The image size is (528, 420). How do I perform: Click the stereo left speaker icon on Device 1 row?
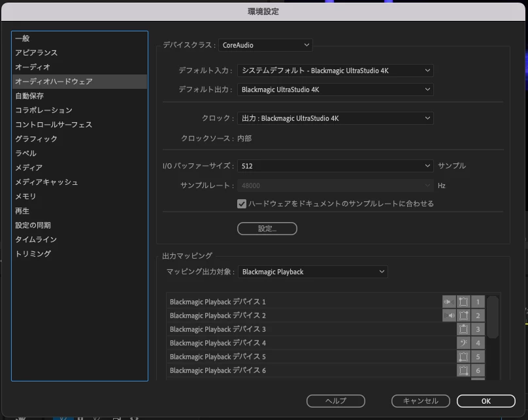click(449, 302)
